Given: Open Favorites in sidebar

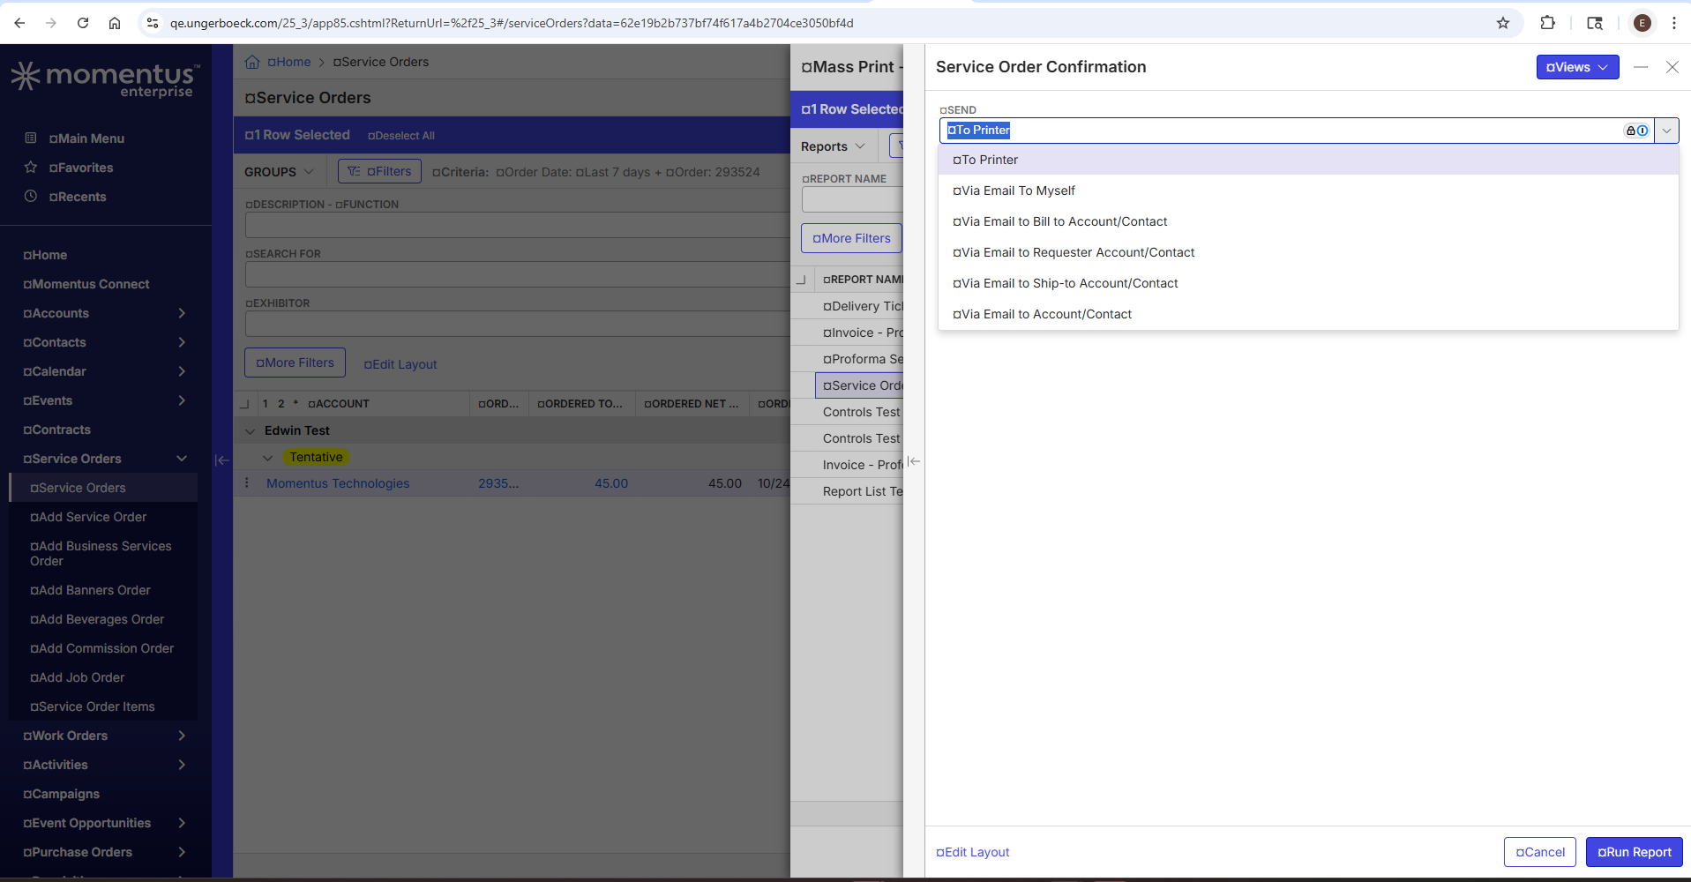Looking at the screenshot, I should click(81, 168).
